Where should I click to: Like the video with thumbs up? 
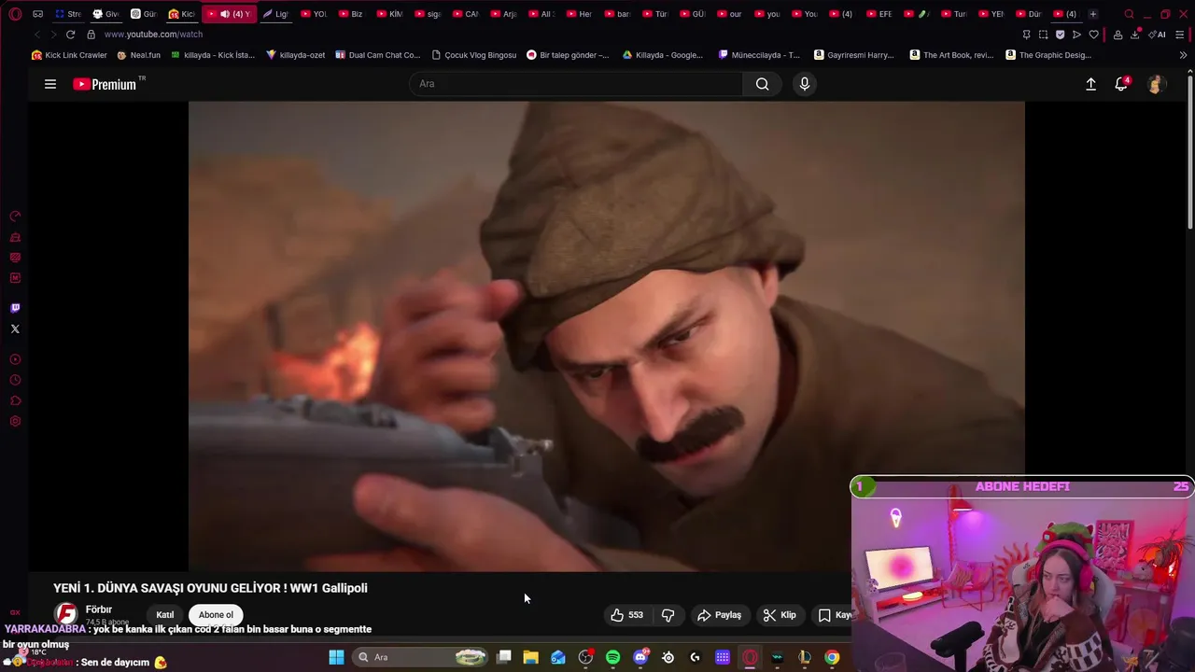(x=626, y=615)
